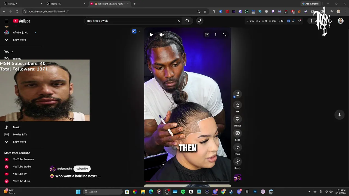349x196 pixels.
Task: Open the sound source thumbnail below Remix
Action: coord(237,178)
